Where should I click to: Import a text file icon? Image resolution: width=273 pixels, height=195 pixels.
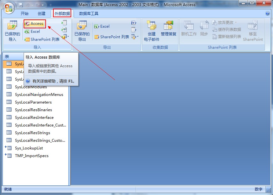coord(64,23)
